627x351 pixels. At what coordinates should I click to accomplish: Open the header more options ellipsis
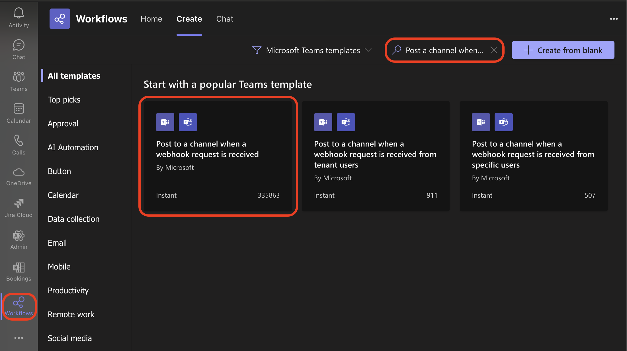[614, 19]
